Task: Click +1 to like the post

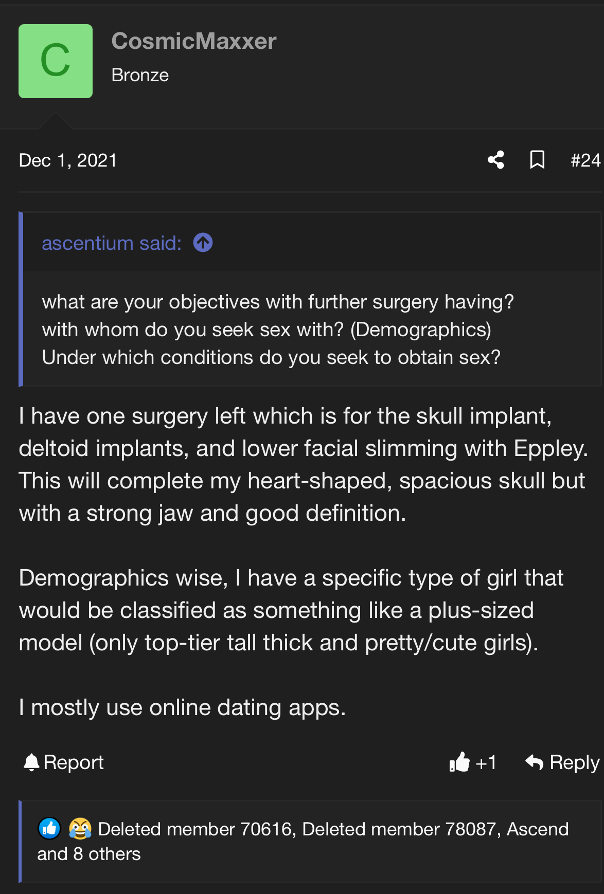Action: tap(486, 762)
